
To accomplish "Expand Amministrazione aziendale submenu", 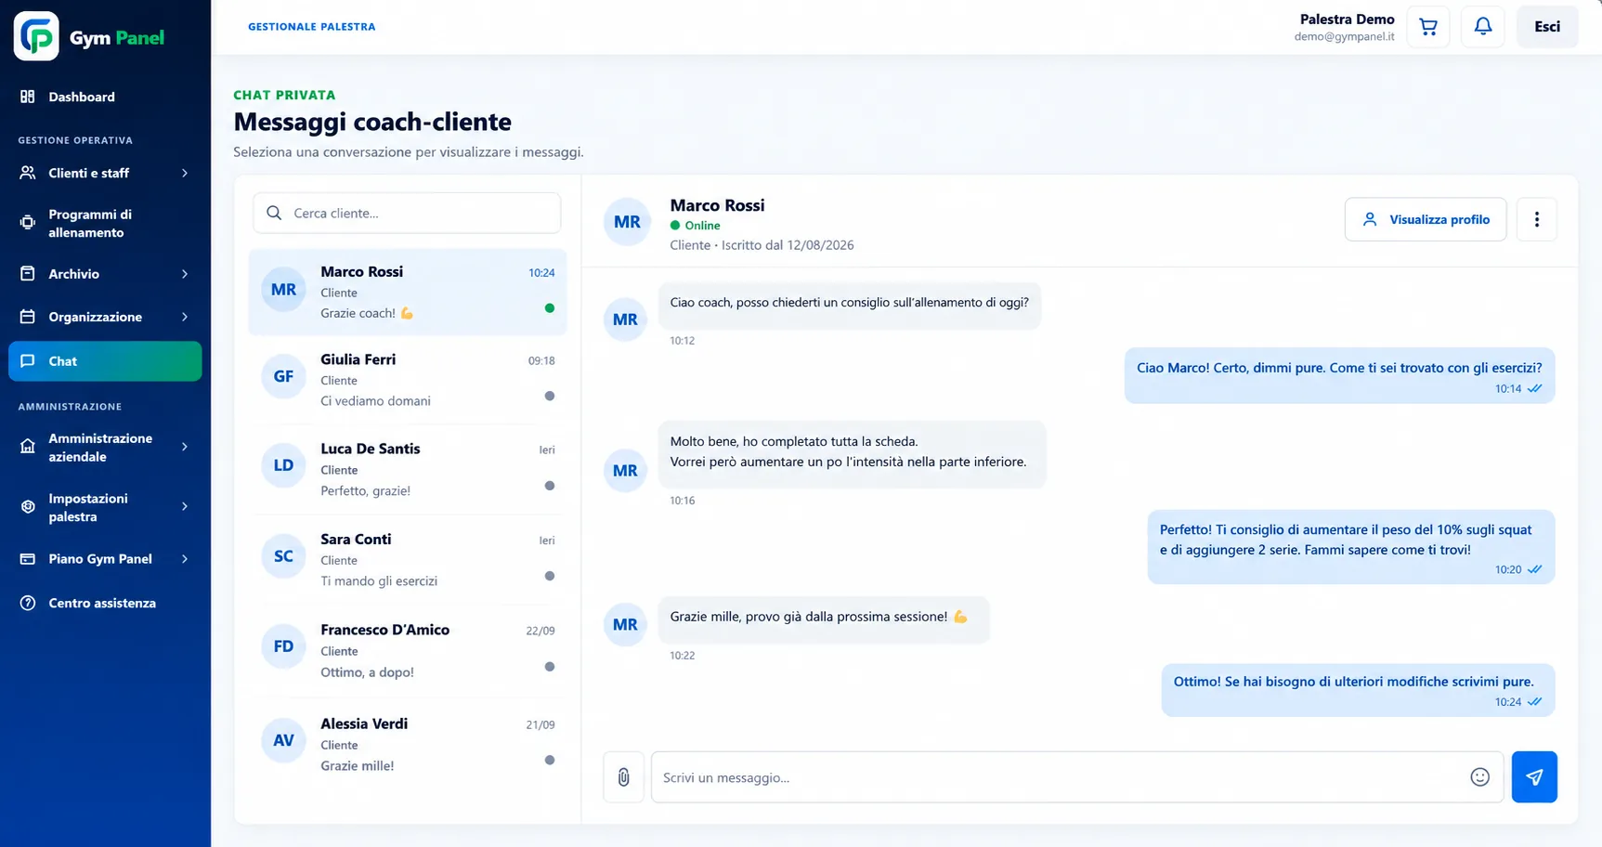I will tap(185, 447).
